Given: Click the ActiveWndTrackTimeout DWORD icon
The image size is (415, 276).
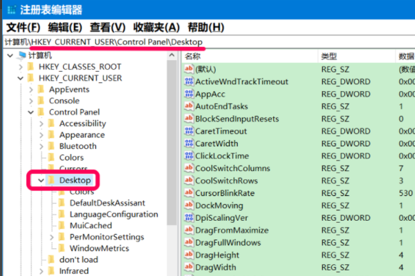Looking at the screenshot, I should pyautogui.click(x=189, y=81).
